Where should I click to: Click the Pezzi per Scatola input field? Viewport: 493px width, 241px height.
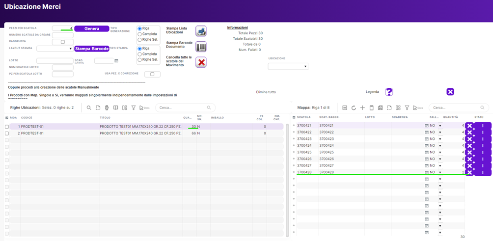coord(62,28)
